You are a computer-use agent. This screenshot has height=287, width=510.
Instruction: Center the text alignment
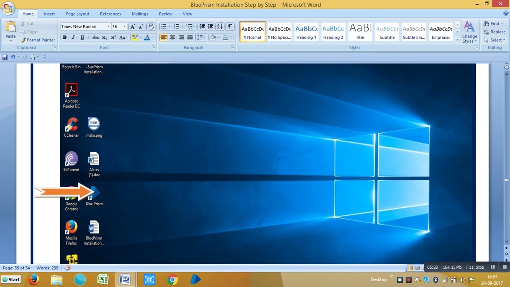173,37
